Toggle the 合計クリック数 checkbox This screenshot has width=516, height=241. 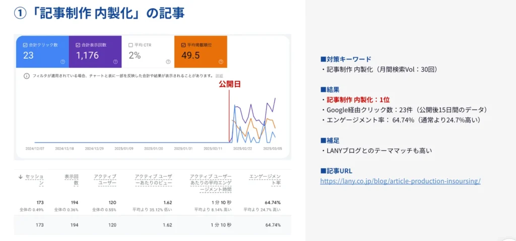pyautogui.click(x=25, y=45)
